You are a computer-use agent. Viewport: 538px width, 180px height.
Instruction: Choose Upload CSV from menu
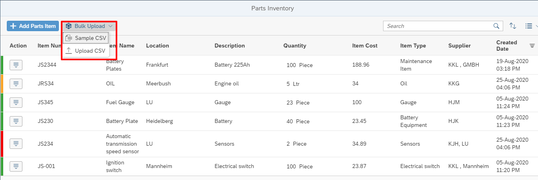tap(86, 51)
